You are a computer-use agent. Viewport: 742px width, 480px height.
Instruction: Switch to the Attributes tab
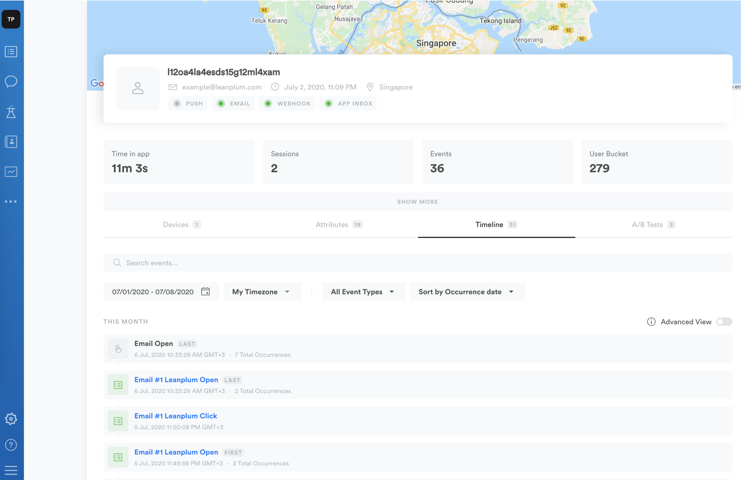(x=339, y=224)
